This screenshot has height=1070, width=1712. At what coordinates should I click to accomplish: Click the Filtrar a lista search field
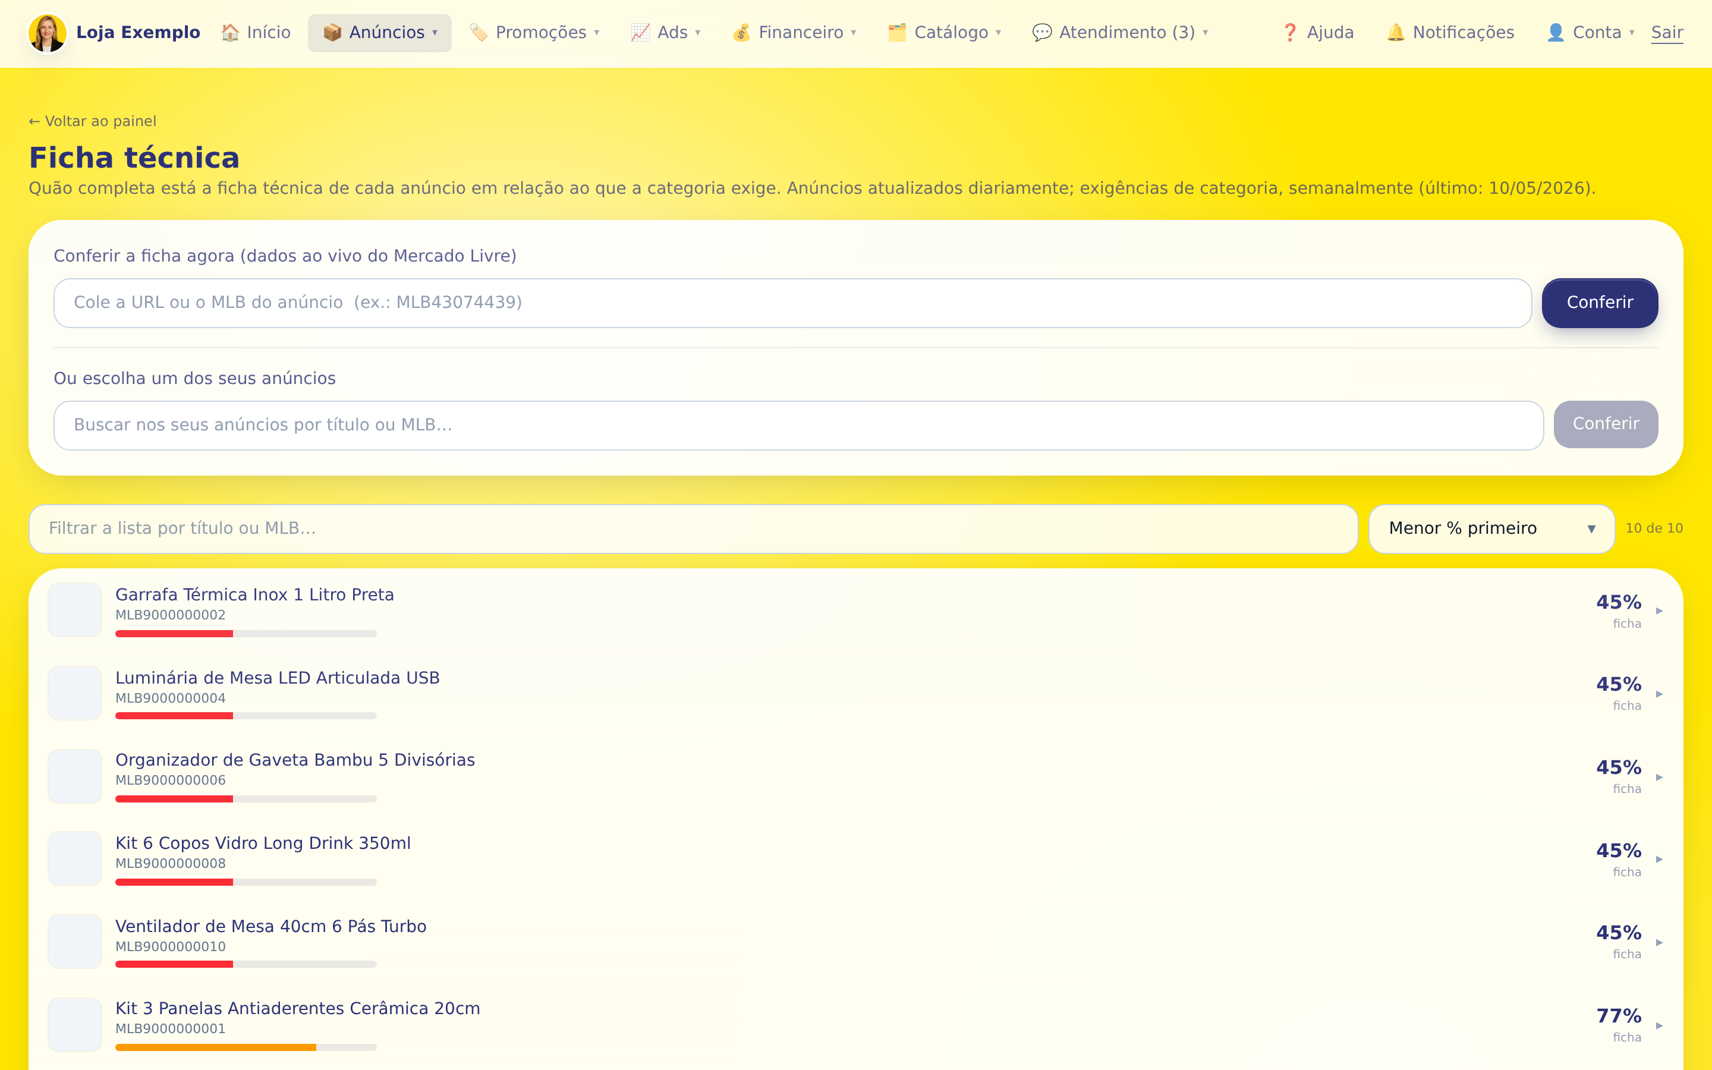pyautogui.click(x=693, y=528)
